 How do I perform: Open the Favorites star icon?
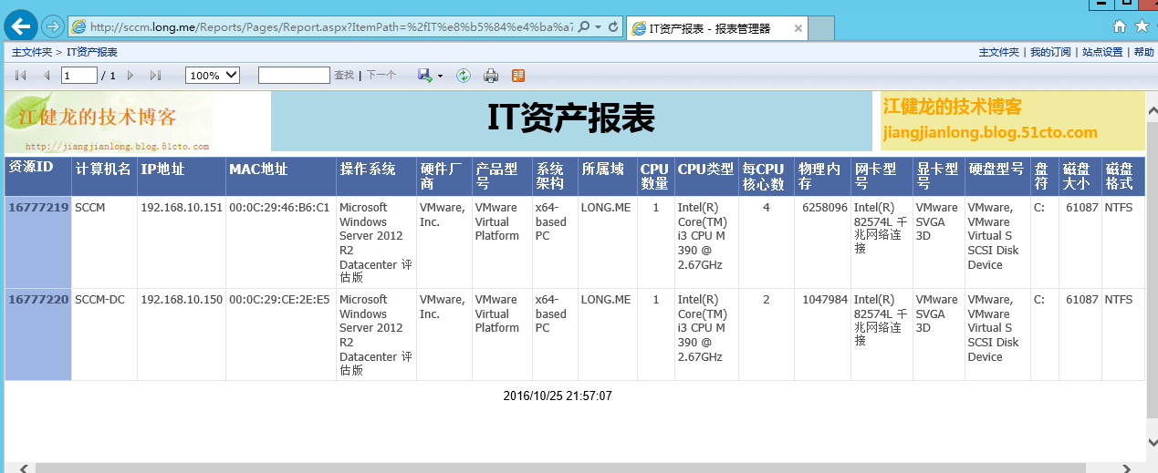click(1142, 26)
